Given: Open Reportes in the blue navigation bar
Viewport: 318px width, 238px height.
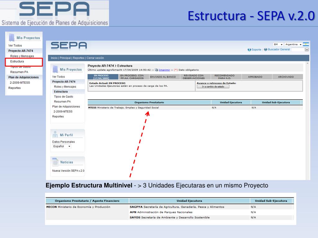Looking at the screenshot, I should (79, 58).
